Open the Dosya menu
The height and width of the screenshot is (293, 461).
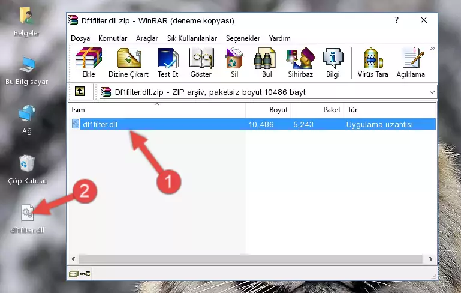pos(80,38)
